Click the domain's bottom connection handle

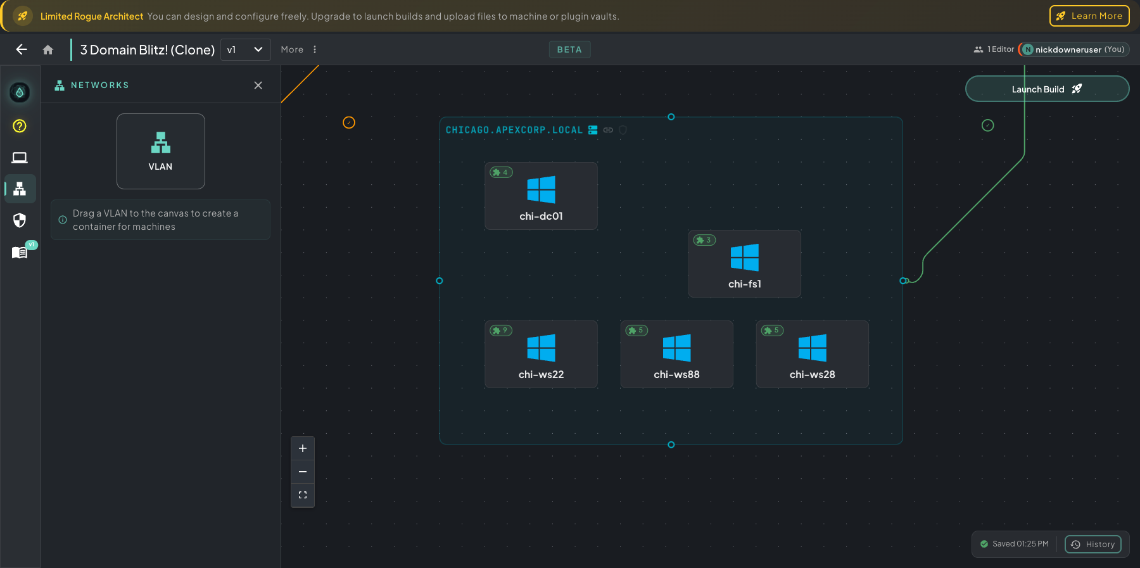point(671,445)
